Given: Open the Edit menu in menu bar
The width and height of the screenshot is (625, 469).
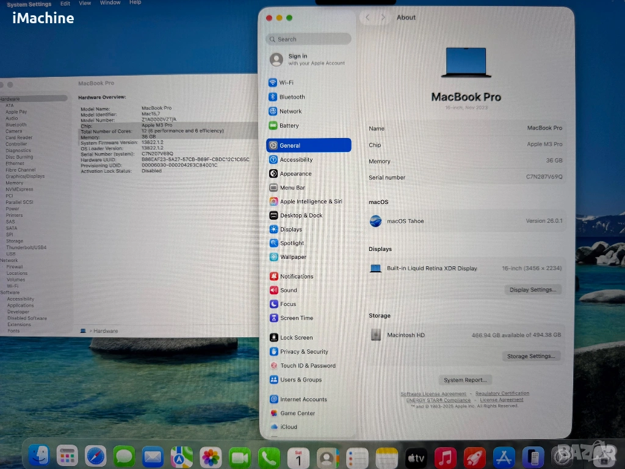Looking at the screenshot, I should tap(65, 4).
